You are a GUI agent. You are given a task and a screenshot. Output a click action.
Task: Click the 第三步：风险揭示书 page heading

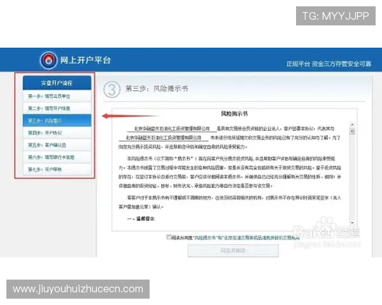coord(157,88)
